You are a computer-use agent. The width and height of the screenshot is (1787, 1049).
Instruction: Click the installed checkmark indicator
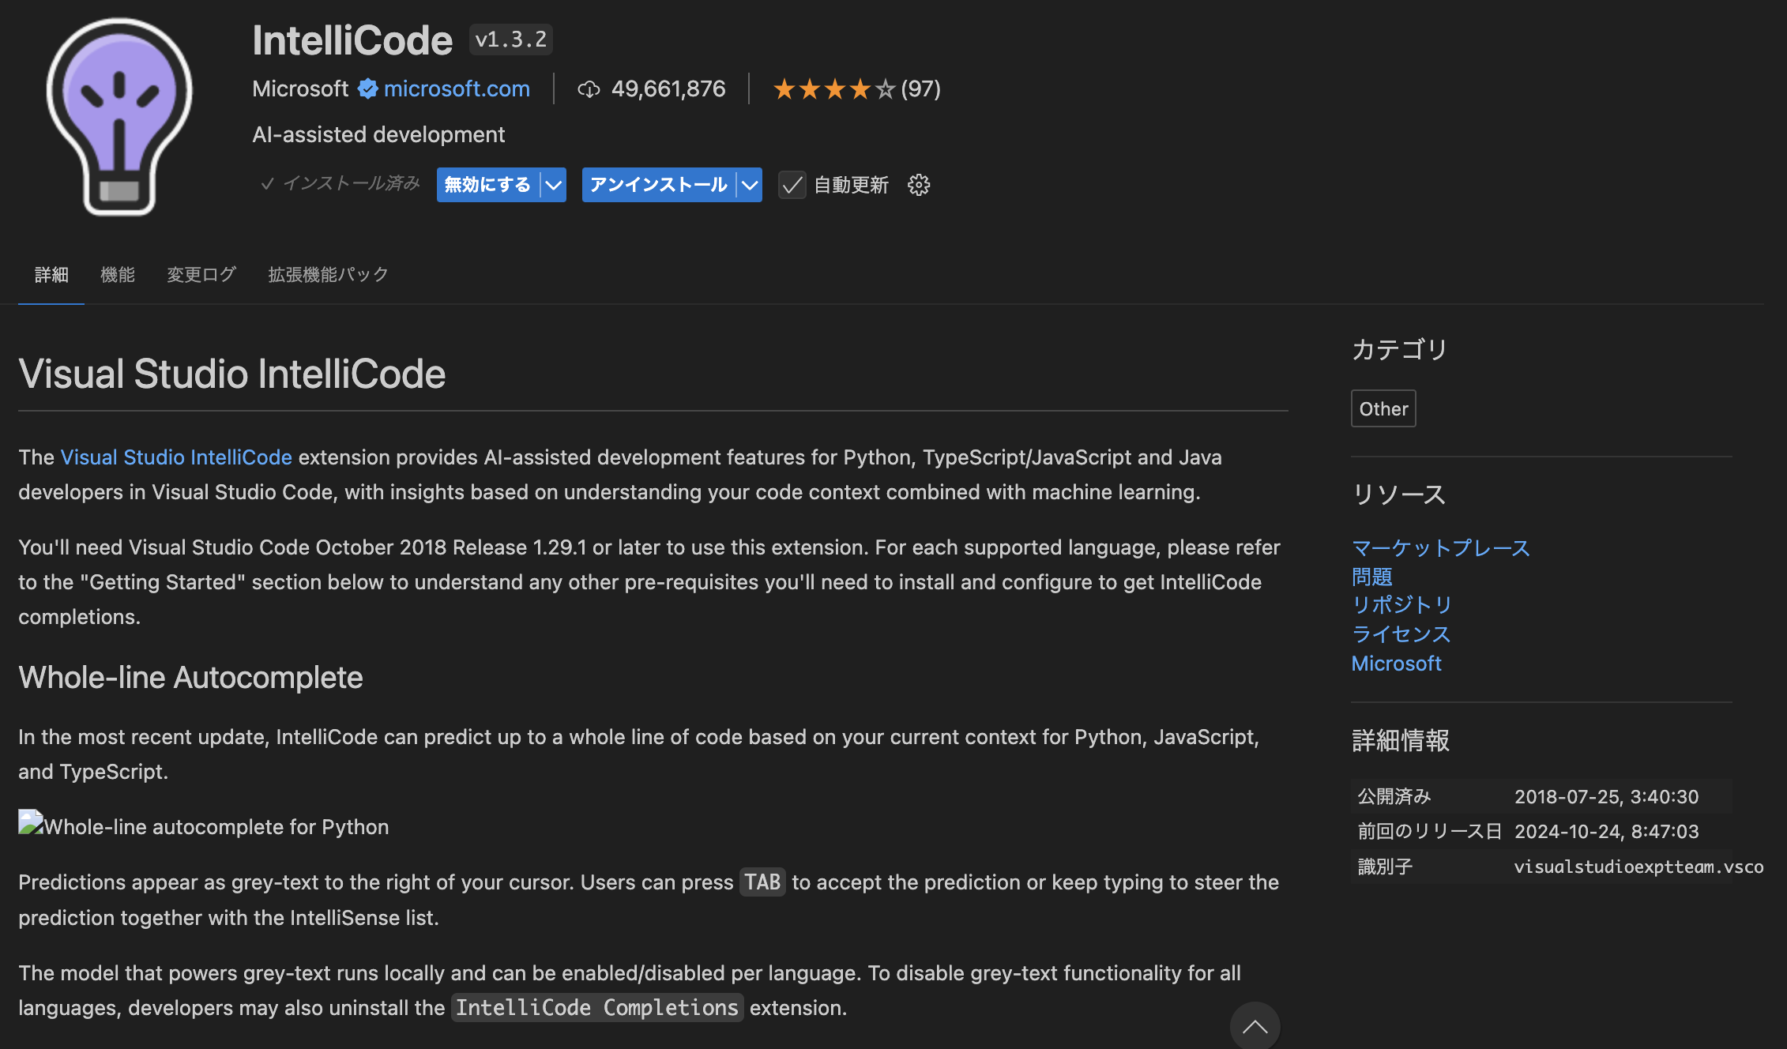tap(269, 182)
